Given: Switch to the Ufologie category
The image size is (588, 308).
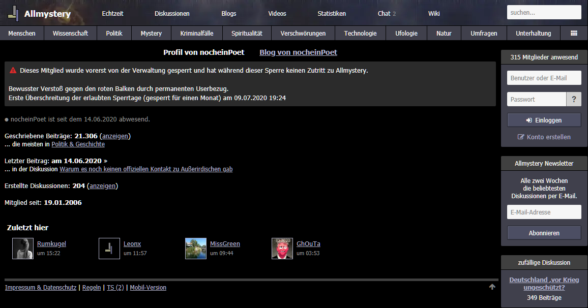Looking at the screenshot, I should click(406, 34).
